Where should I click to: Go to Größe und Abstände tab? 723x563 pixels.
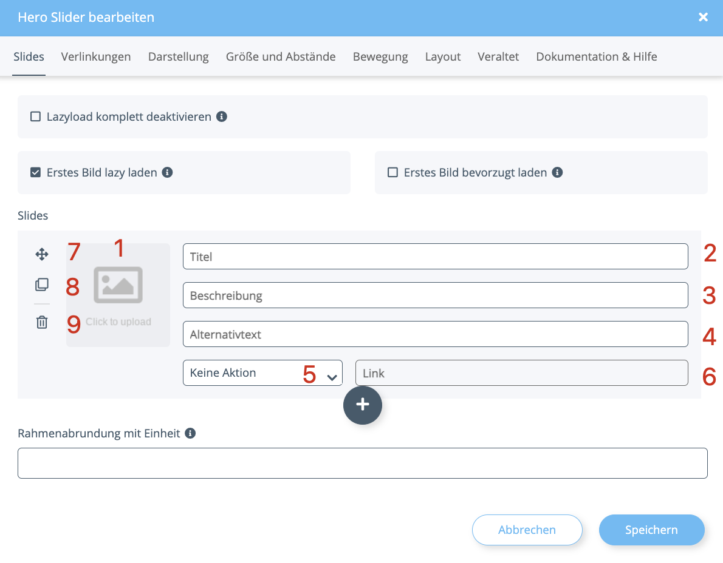(281, 56)
